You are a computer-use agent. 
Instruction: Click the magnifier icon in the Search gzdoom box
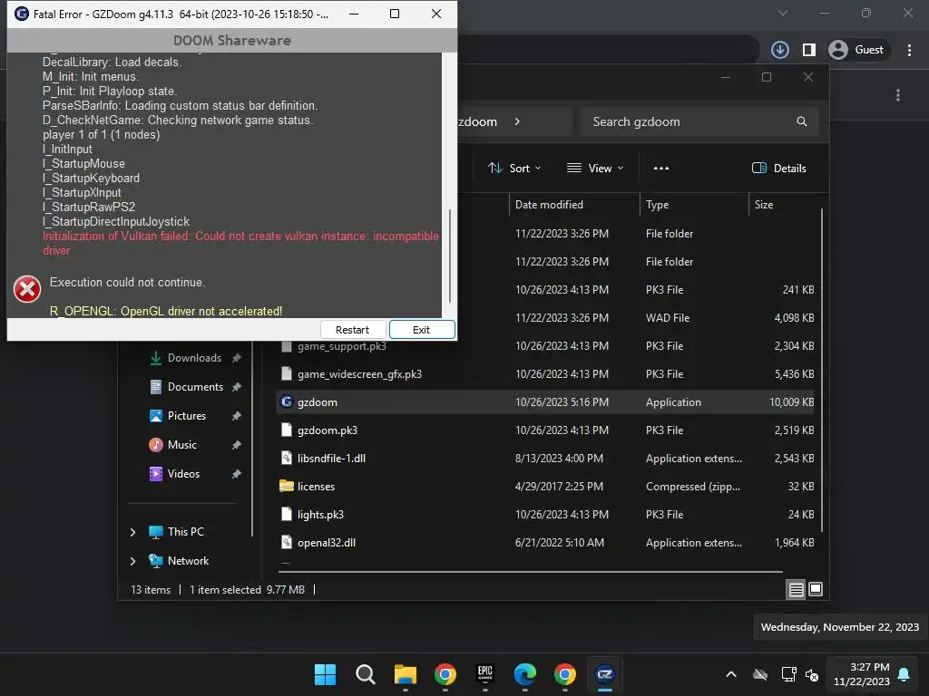pyautogui.click(x=802, y=121)
